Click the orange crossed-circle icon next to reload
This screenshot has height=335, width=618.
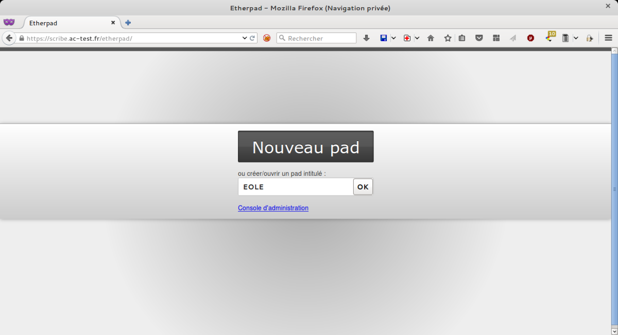pos(267,38)
